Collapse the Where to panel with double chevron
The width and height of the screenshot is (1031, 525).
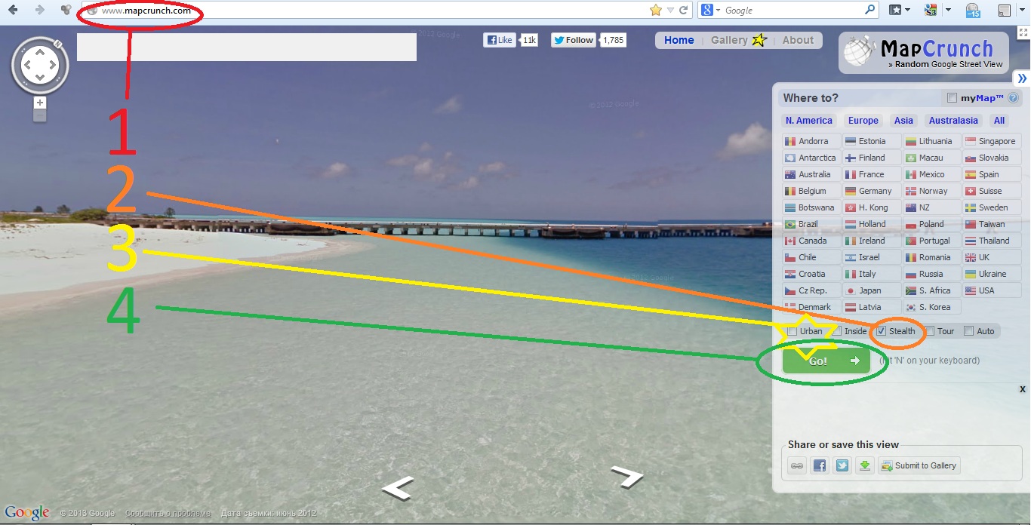point(1022,78)
